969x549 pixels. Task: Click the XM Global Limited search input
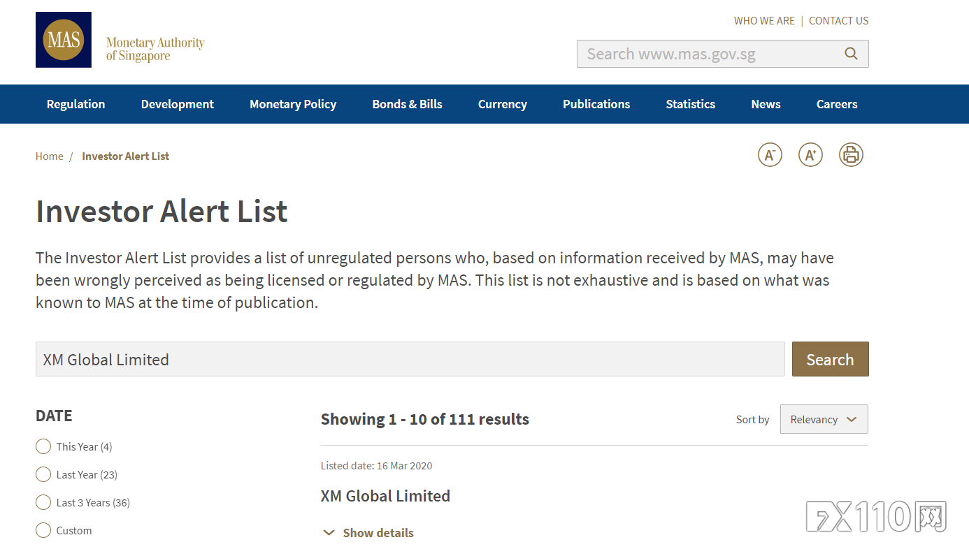tap(410, 359)
